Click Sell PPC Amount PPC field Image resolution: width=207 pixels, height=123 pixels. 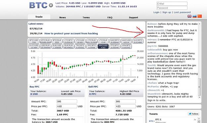(126, 101)
